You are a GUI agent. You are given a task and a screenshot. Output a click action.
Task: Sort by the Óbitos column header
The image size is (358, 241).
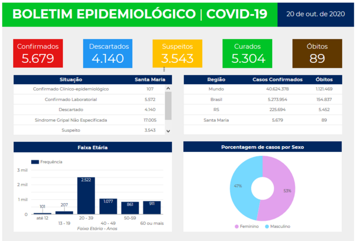point(324,80)
